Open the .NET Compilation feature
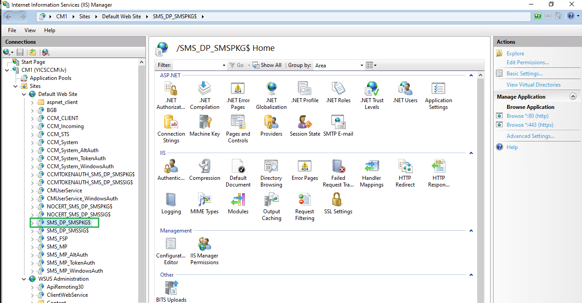Viewport: 582px width, 303px height. point(204,95)
